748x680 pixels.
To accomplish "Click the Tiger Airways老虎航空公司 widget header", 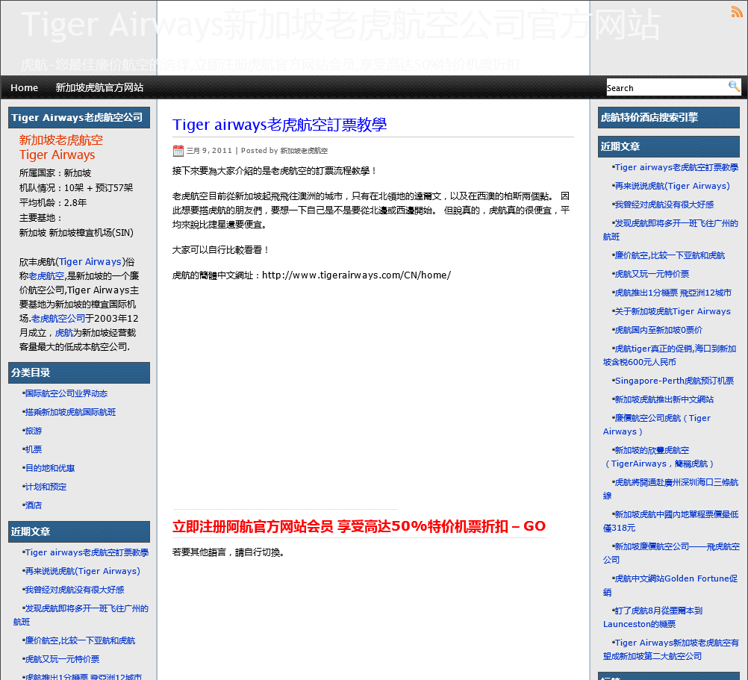I will click(79, 117).
